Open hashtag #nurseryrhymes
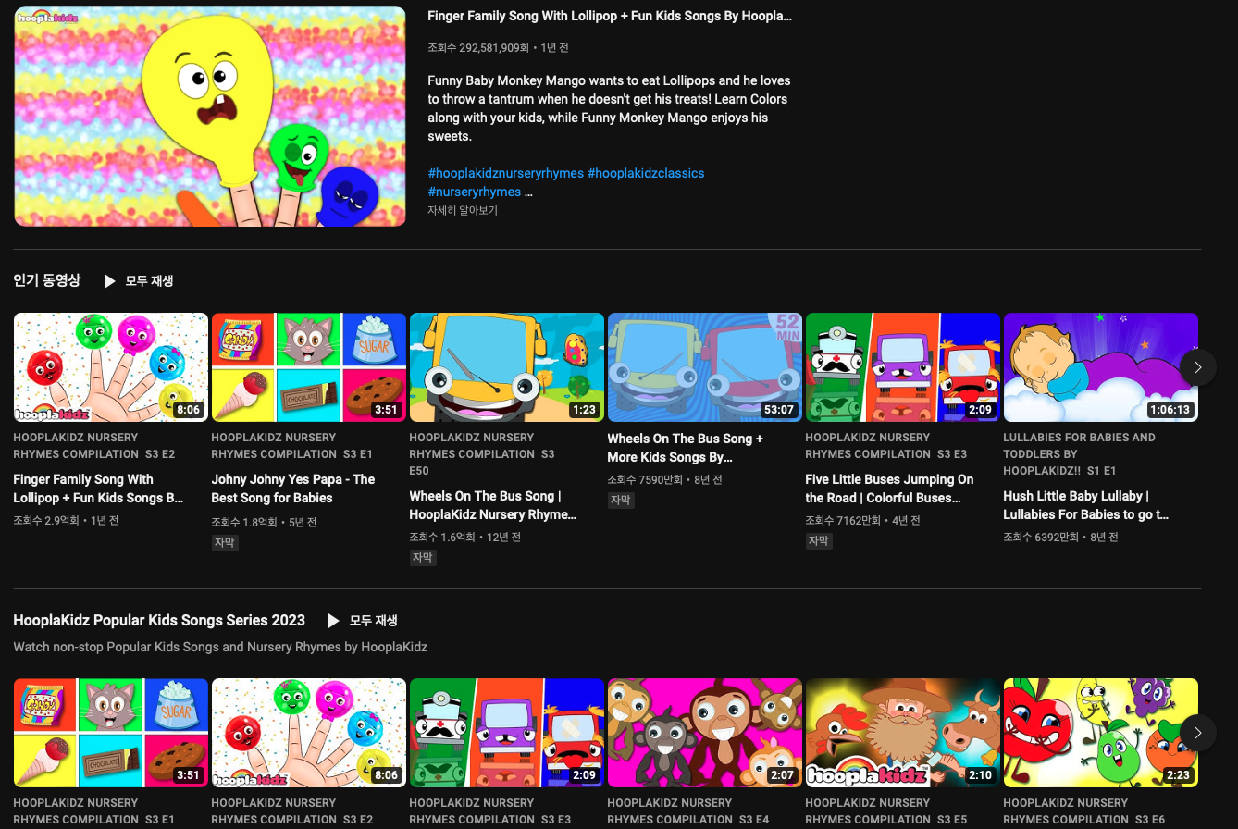Image resolution: width=1238 pixels, height=829 pixels. (x=474, y=192)
